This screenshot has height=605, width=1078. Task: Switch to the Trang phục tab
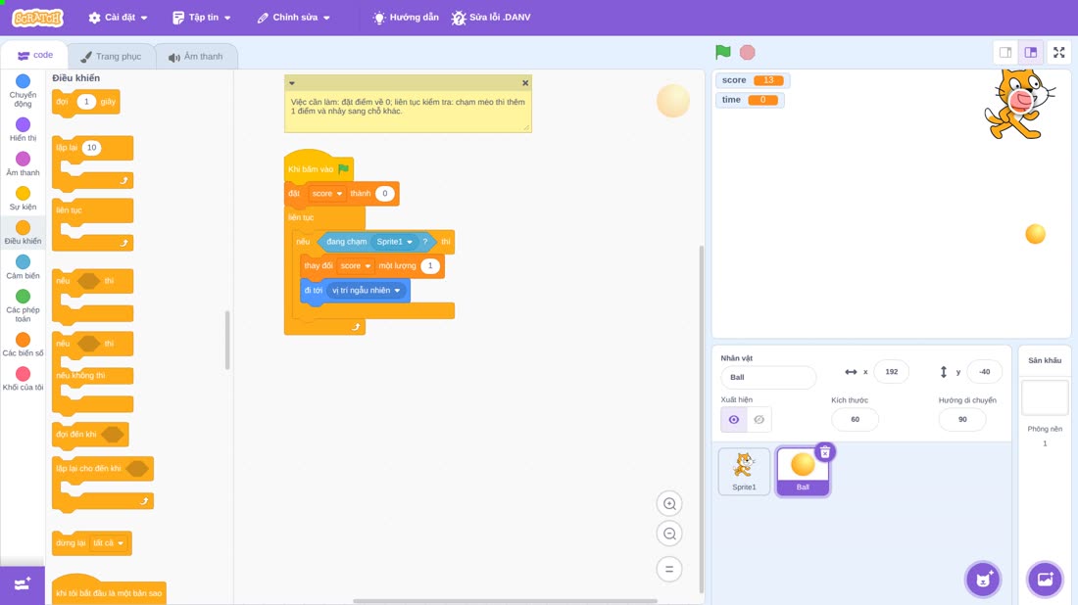[111, 57]
